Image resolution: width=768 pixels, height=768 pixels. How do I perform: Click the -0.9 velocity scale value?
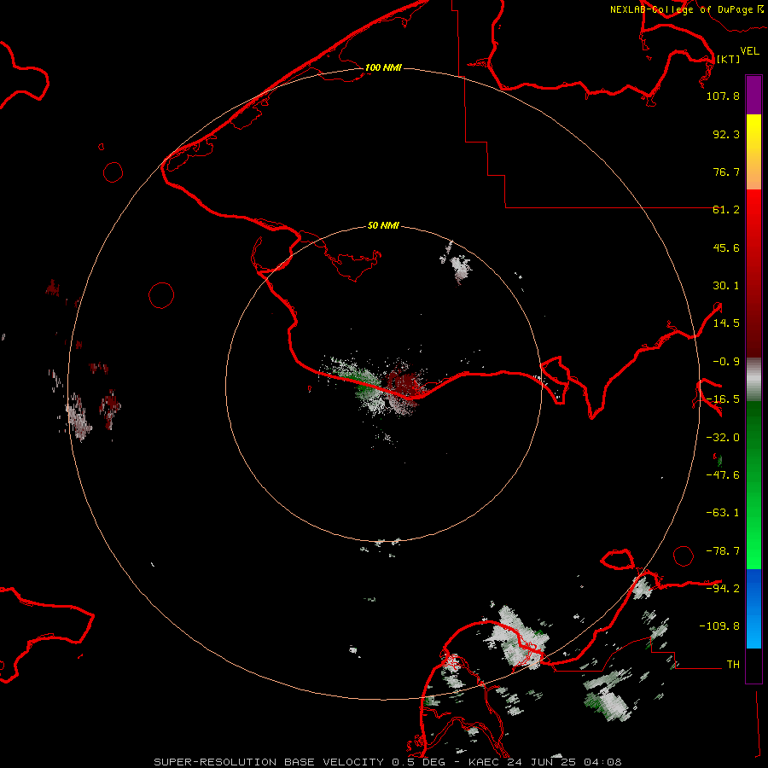coord(726,362)
